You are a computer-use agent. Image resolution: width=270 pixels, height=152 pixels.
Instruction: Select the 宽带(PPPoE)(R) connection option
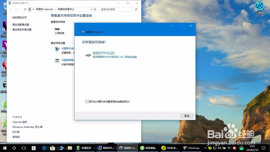coord(103,53)
